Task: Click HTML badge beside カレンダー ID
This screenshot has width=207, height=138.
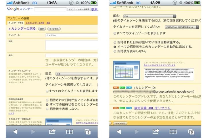Action: pos(129,88)
